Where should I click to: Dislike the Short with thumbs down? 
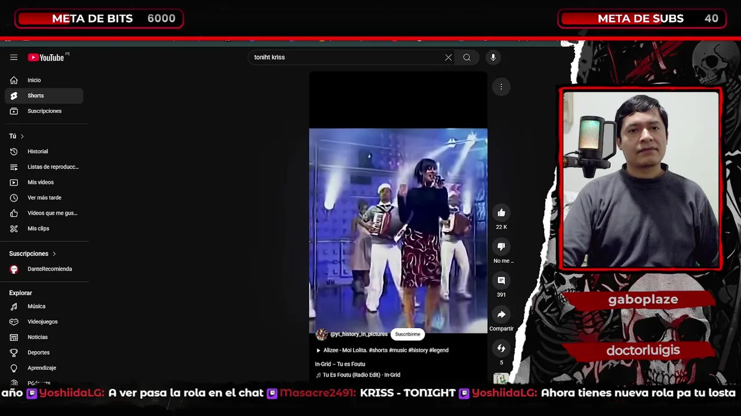(x=501, y=247)
